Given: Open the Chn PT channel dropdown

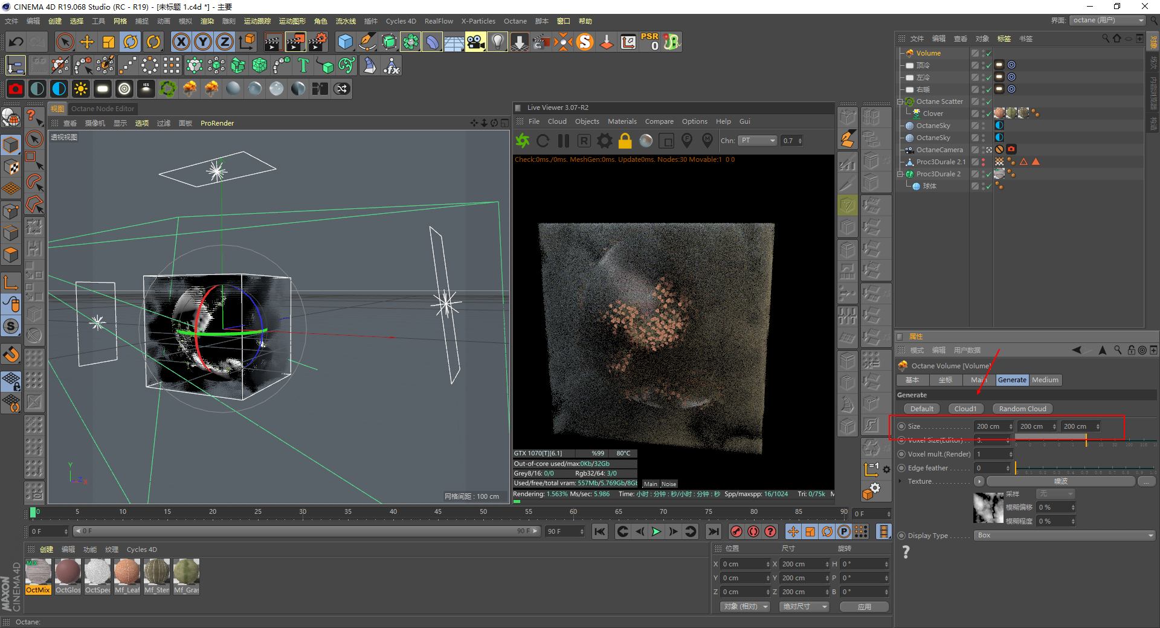Looking at the screenshot, I should [x=758, y=141].
